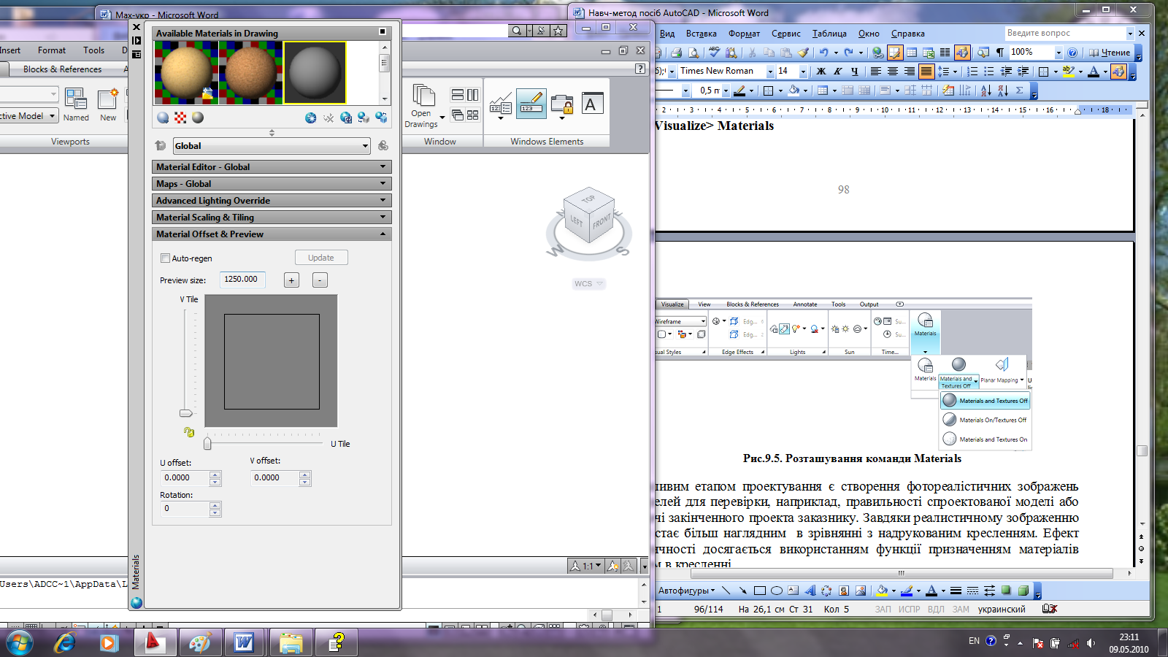Increase V offset with stepper up arrow
Viewport: 1168px width, 657px height.
[x=305, y=474]
